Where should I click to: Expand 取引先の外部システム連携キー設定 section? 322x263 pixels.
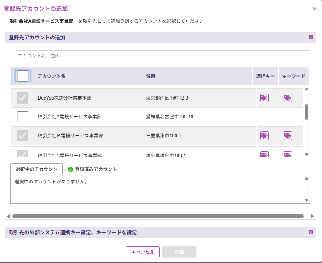tap(311, 232)
